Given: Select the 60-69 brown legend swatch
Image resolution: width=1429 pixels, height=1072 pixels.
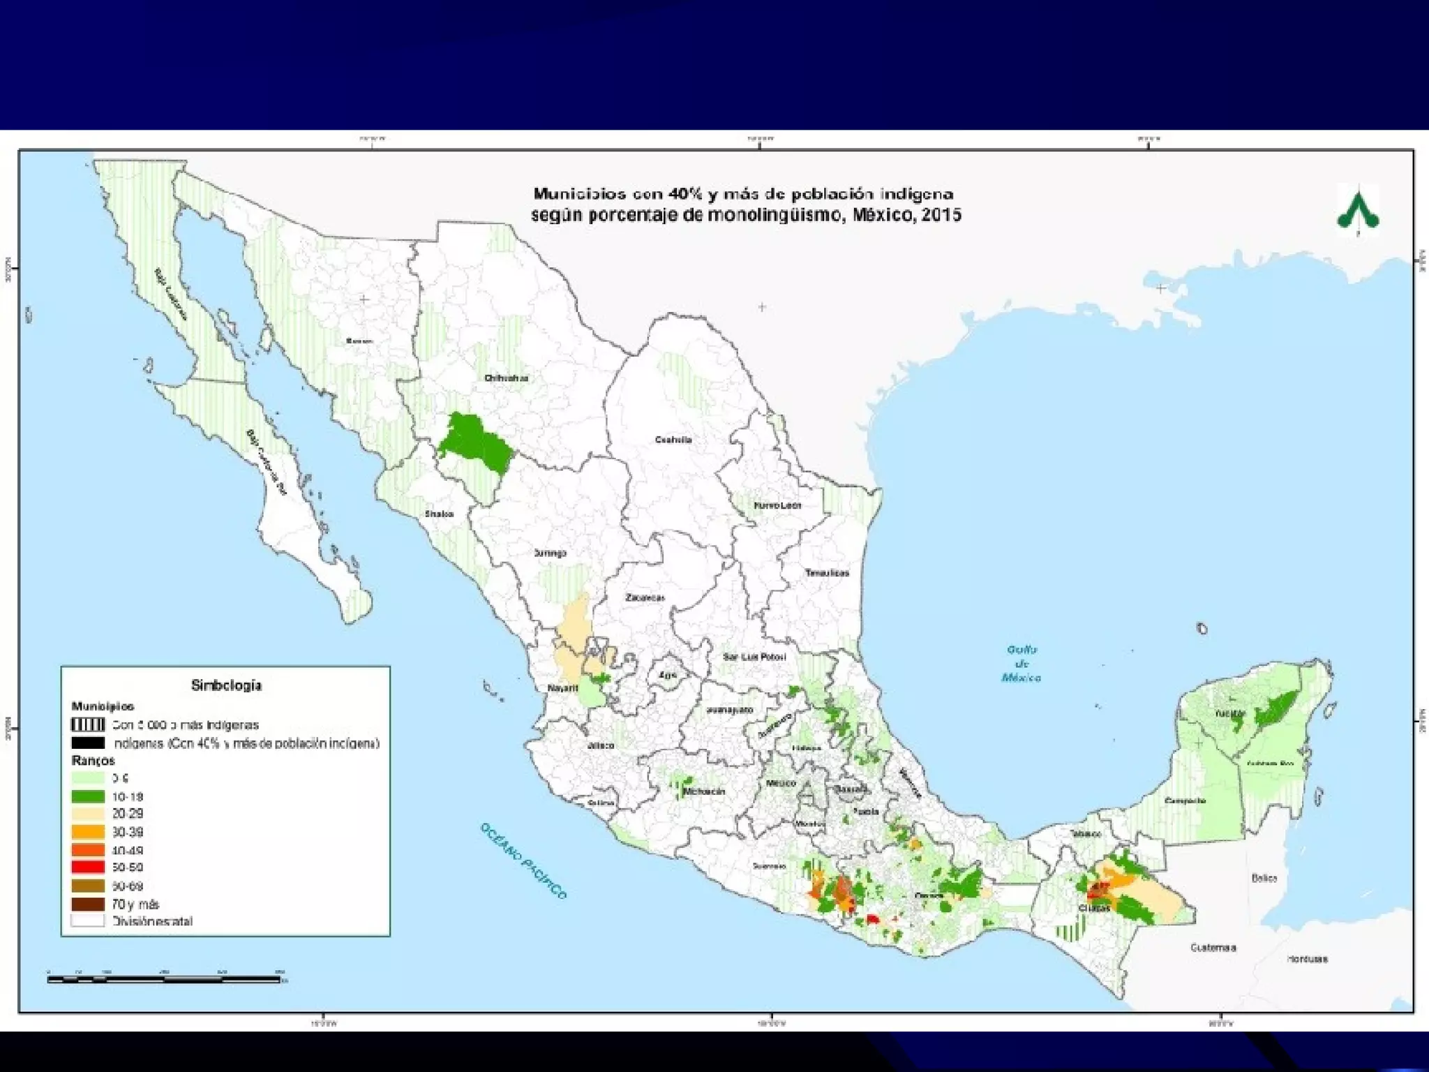Looking at the screenshot, I should click(x=88, y=886).
